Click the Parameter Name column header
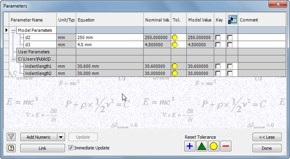The width and height of the screenshot is (290, 159). click(33, 20)
